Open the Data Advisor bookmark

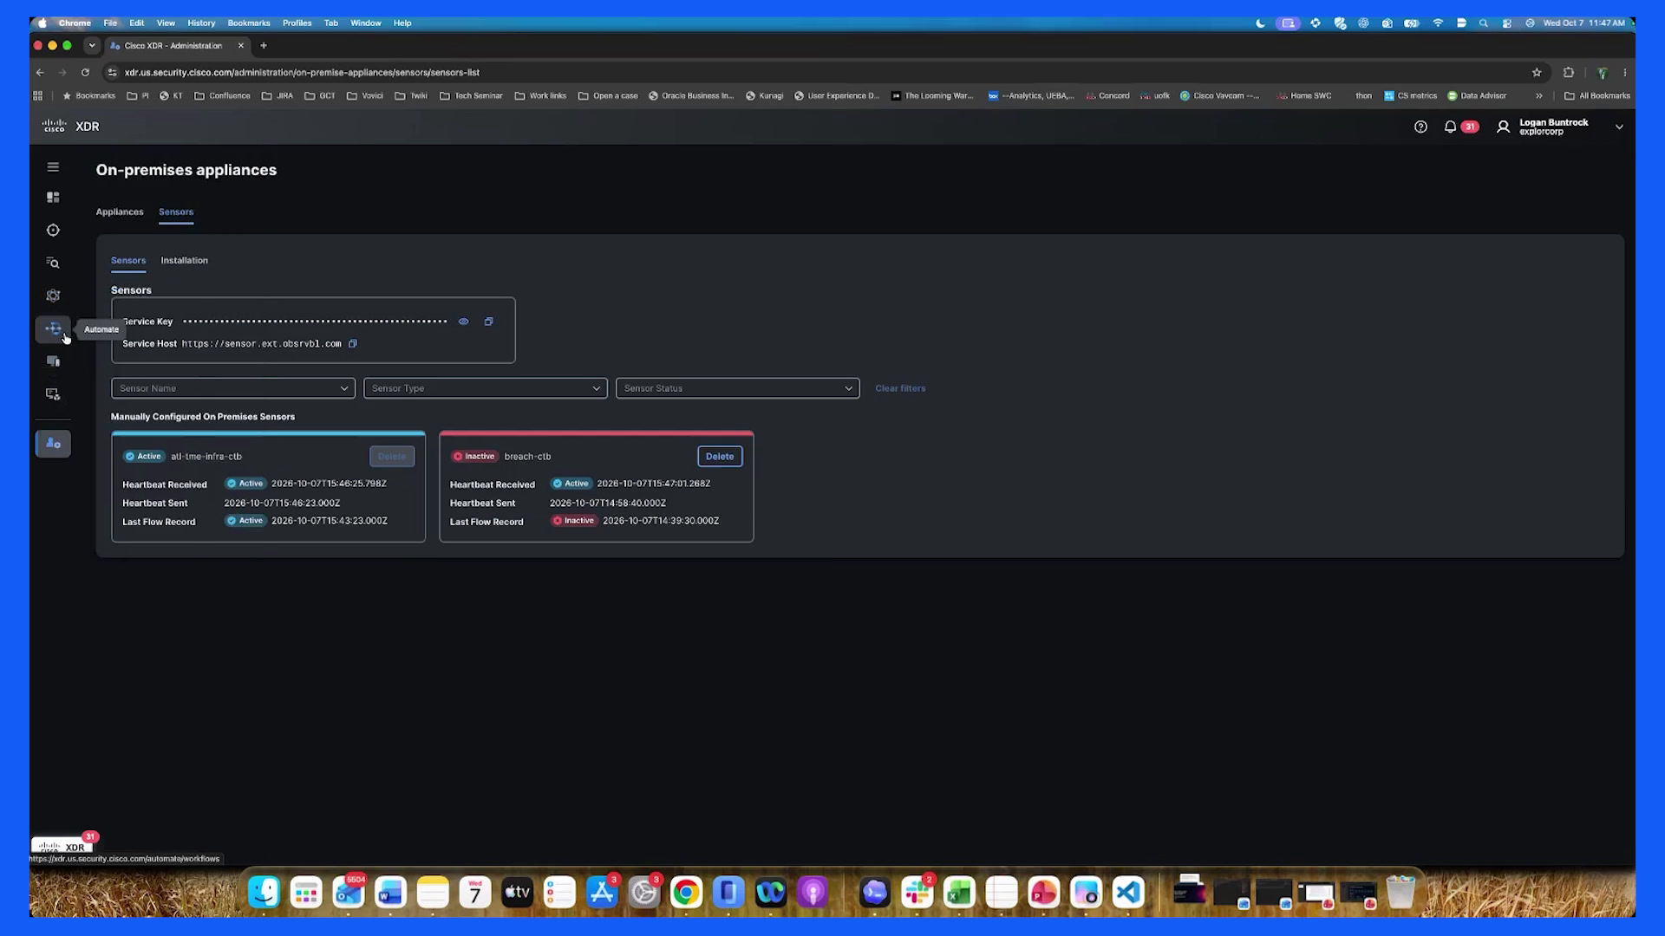click(1477, 96)
